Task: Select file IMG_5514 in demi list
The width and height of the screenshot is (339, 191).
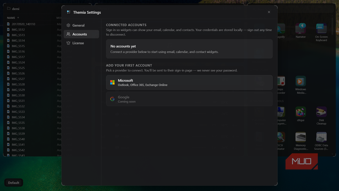Action: tap(18, 40)
